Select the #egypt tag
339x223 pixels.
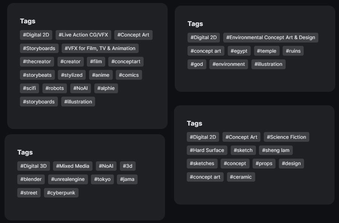[x=239, y=51]
